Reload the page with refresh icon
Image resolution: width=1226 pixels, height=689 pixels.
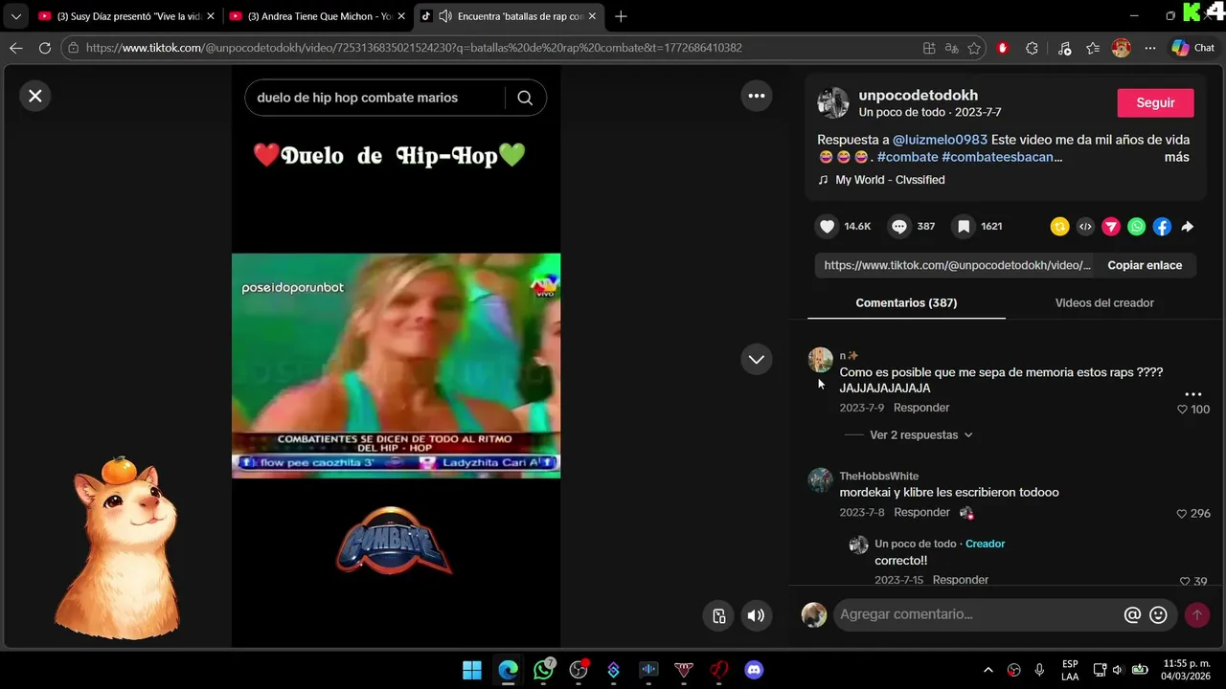45,48
